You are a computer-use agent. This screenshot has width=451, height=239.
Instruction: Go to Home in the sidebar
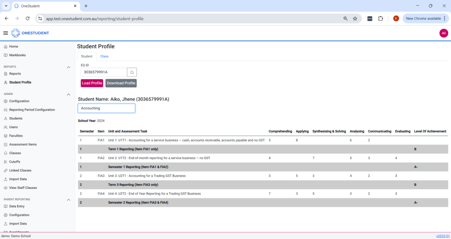point(14,47)
